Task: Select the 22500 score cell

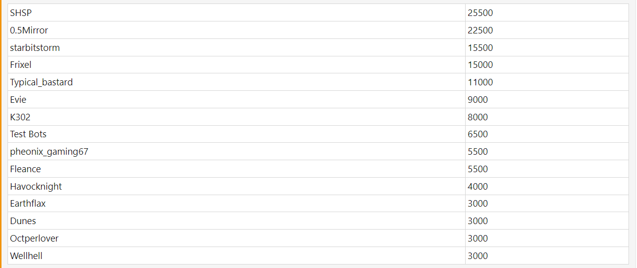Action: [480, 30]
